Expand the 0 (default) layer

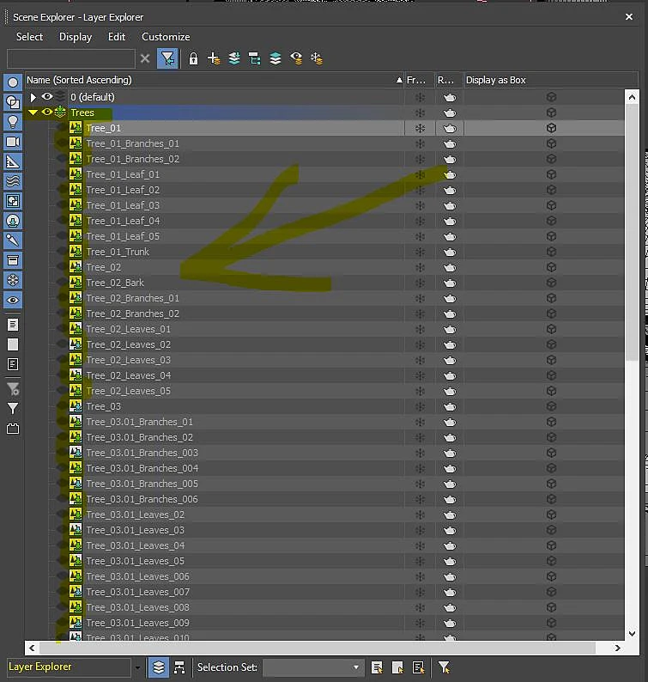click(x=33, y=96)
